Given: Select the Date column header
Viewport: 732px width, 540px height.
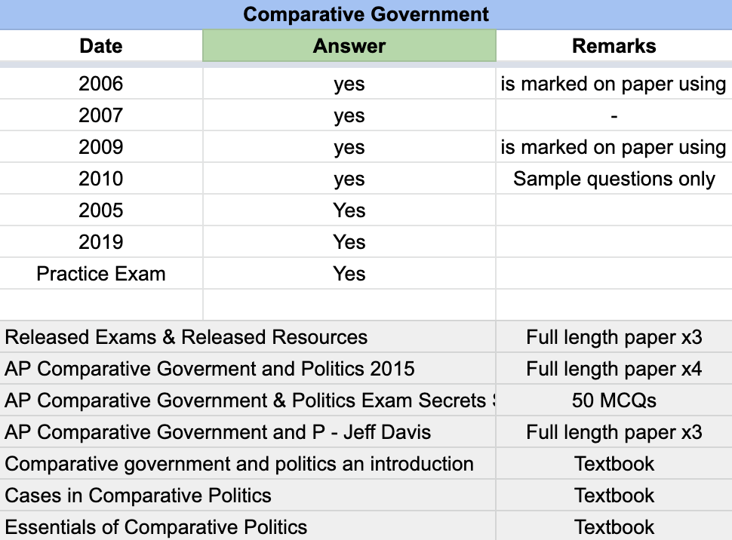Looking at the screenshot, I should pyautogui.click(x=101, y=46).
